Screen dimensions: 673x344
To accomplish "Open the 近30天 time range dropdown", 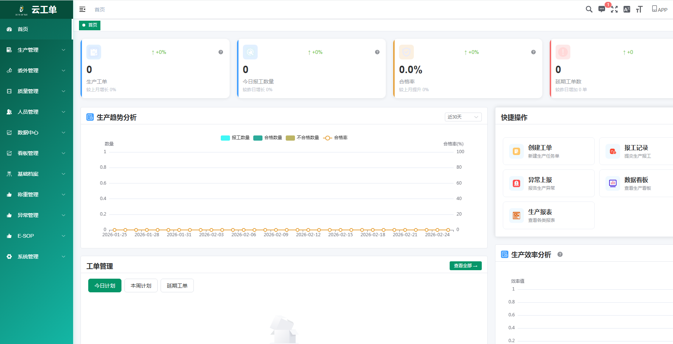I will click(463, 117).
